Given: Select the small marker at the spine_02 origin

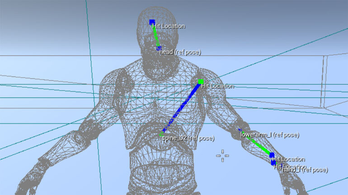Looking at the screenshot, I should click(161, 134).
